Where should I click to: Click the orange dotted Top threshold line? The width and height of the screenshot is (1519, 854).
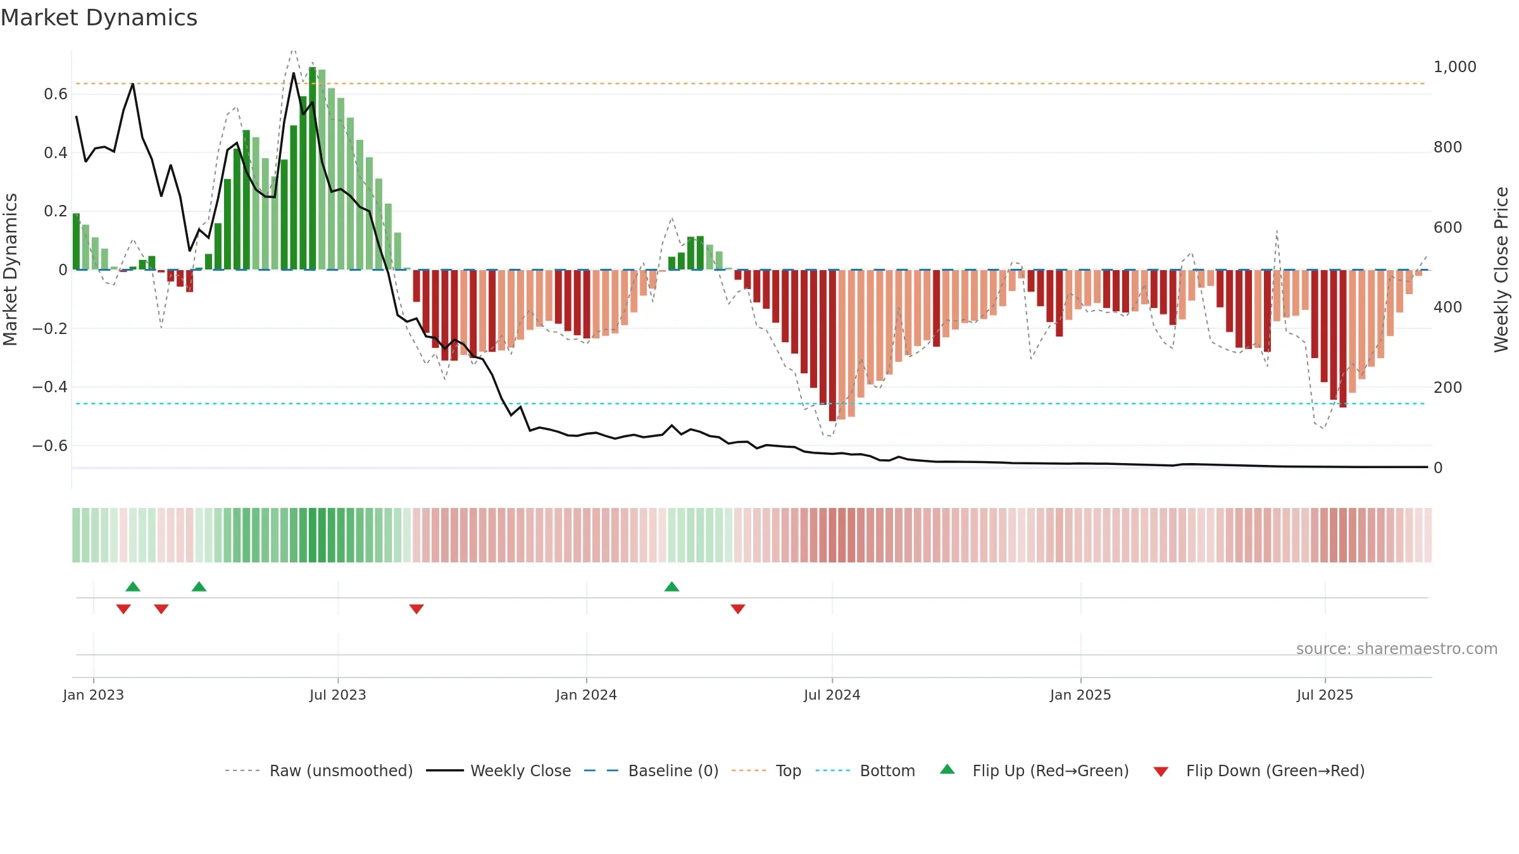750,84
